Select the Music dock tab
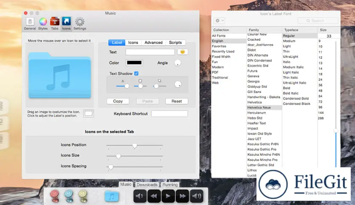This screenshot has height=205, width=355. coord(126,184)
